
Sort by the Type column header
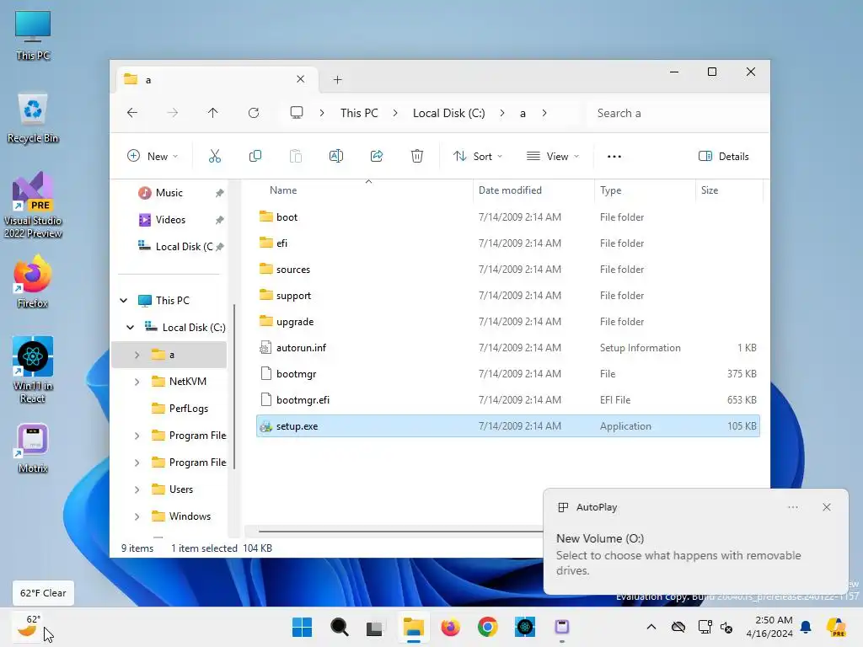[610, 190]
